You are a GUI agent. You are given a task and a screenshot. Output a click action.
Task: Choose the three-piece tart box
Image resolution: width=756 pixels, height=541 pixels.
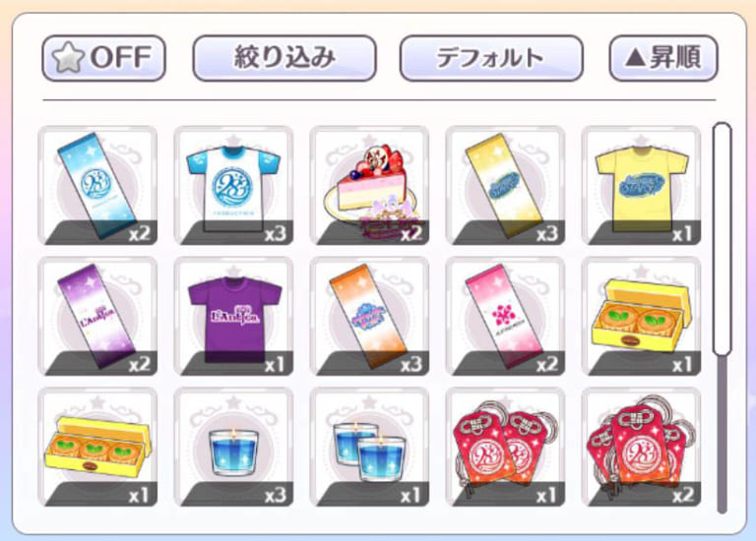97,447
